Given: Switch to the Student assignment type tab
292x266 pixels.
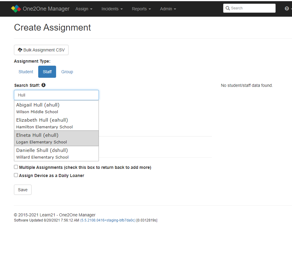Looking at the screenshot, I should pyautogui.click(x=26, y=72).
